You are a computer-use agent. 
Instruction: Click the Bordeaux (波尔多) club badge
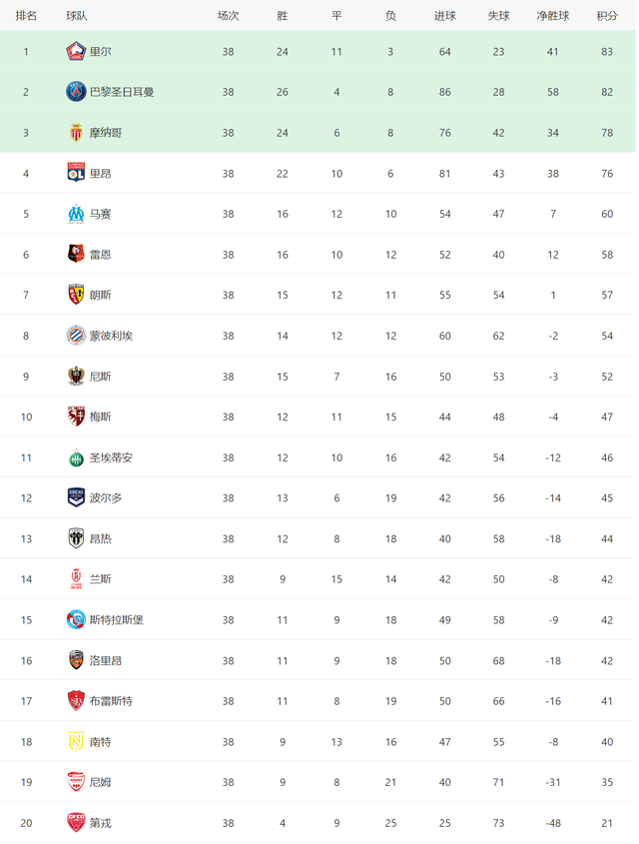[x=76, y=497]
